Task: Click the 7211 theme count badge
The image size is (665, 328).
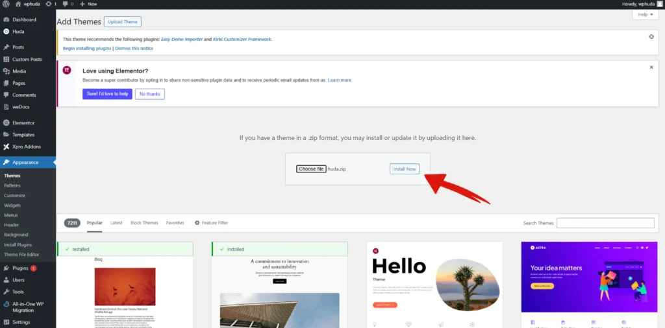Action: (72, 222)
